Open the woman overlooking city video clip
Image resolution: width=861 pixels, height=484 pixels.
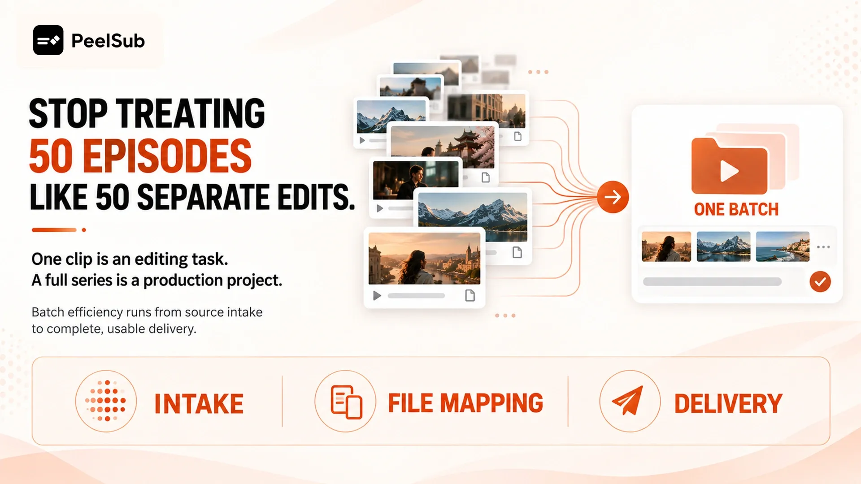pos(424,259)
